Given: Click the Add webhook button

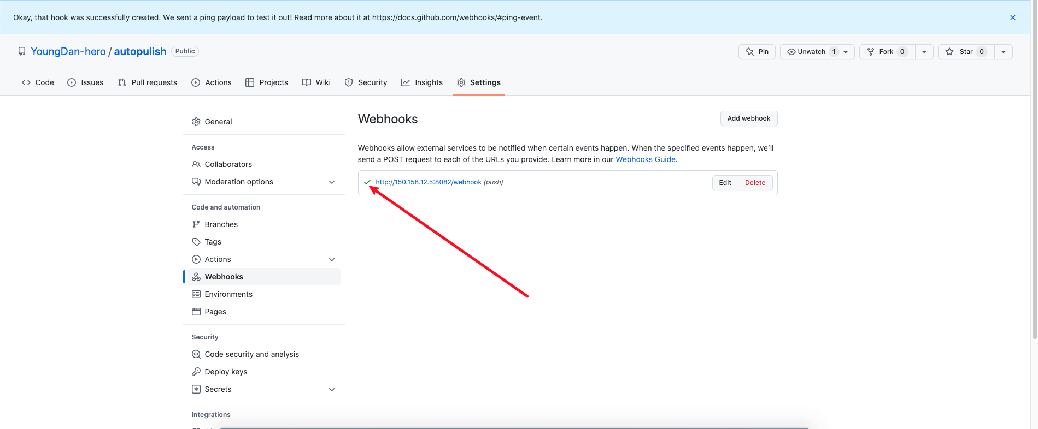Looking at the screenshot, I should [749, 118].
